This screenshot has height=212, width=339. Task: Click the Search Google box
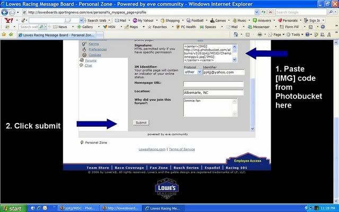[x=301, y=12]
